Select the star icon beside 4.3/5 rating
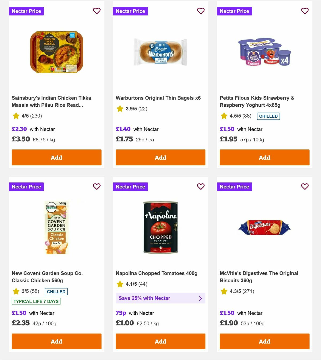Viewport: 321px width, 360px height. tap(224, 291)
